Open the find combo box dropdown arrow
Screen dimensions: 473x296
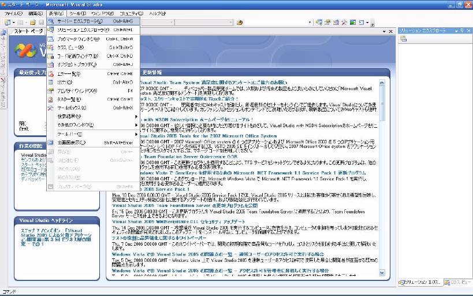(310, 23)
